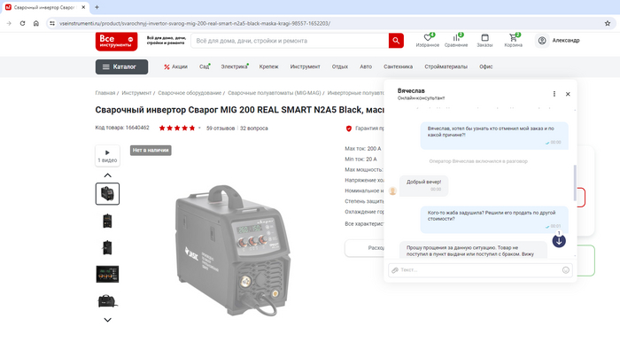
Task: Select fourth thumbnail control panel closeup
Action: pos(107,274)
